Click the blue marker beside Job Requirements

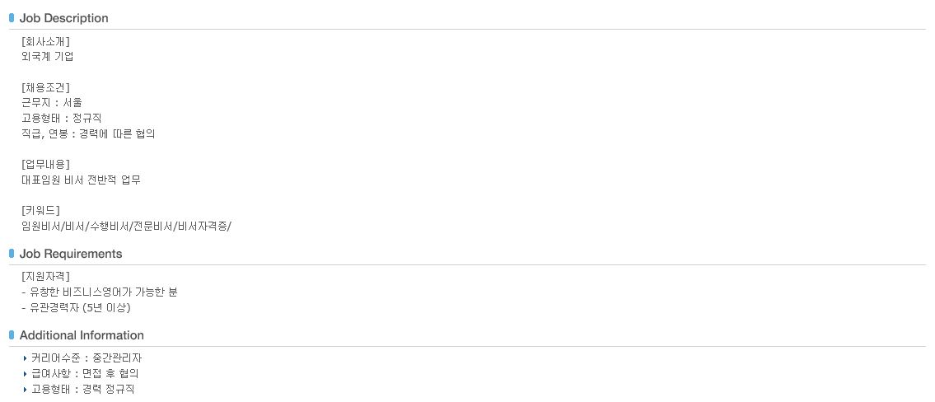click(x=12, y=253)
